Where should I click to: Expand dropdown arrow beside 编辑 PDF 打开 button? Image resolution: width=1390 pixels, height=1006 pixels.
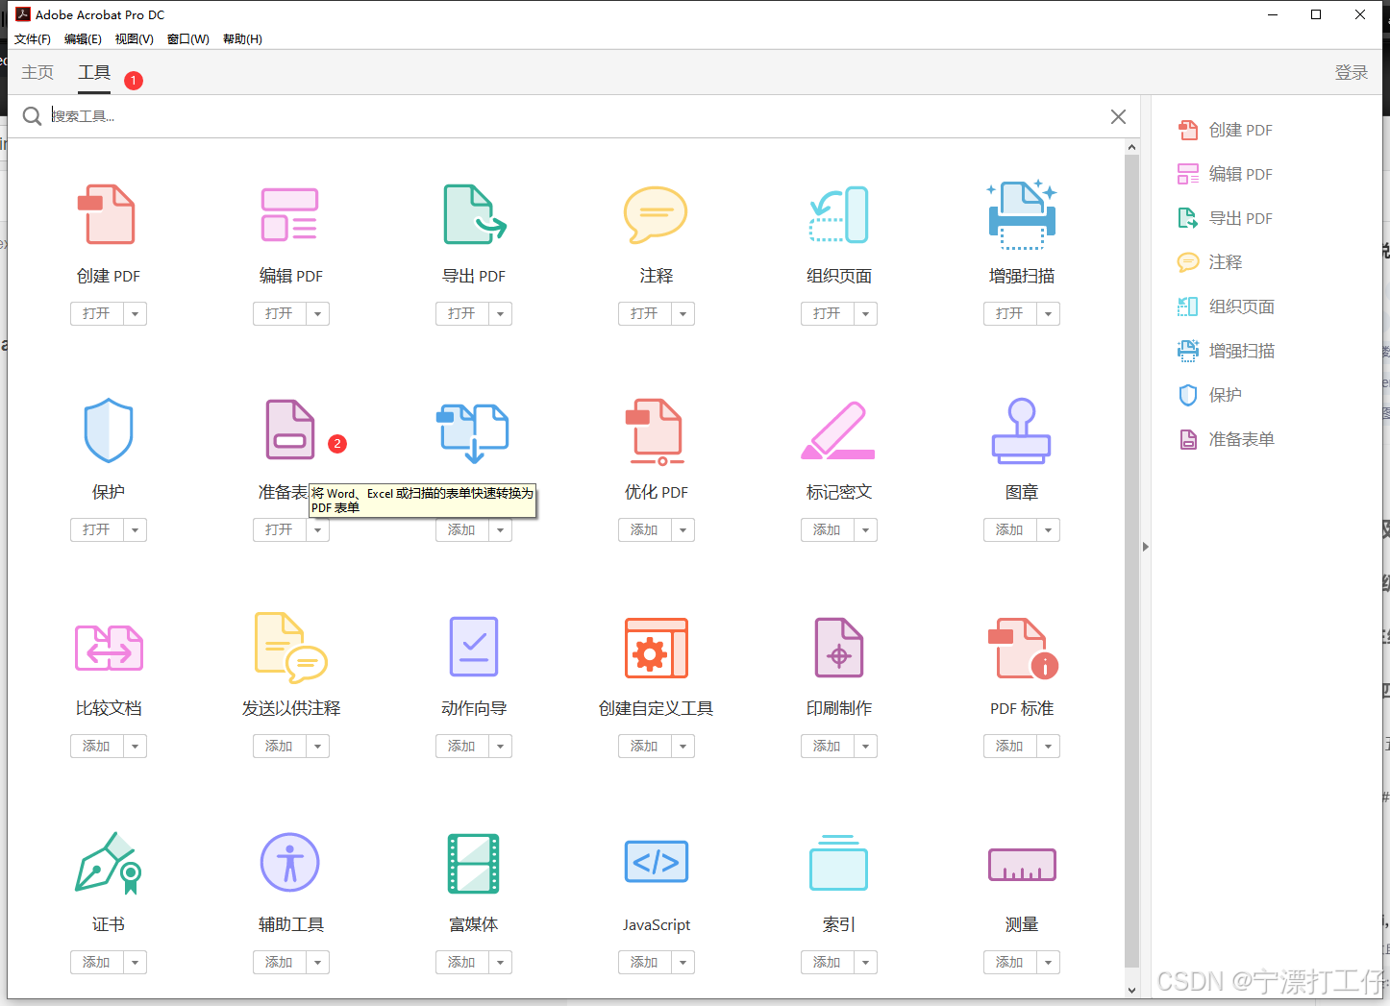click(317, 313)
